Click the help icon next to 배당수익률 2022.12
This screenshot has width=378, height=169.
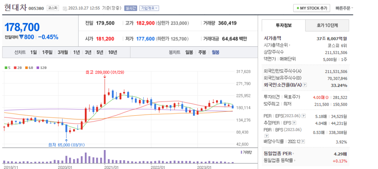(x=303, y=142)
